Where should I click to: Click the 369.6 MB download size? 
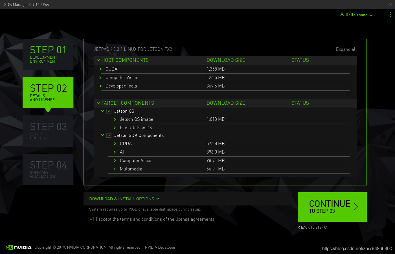[x=216, y=86]
